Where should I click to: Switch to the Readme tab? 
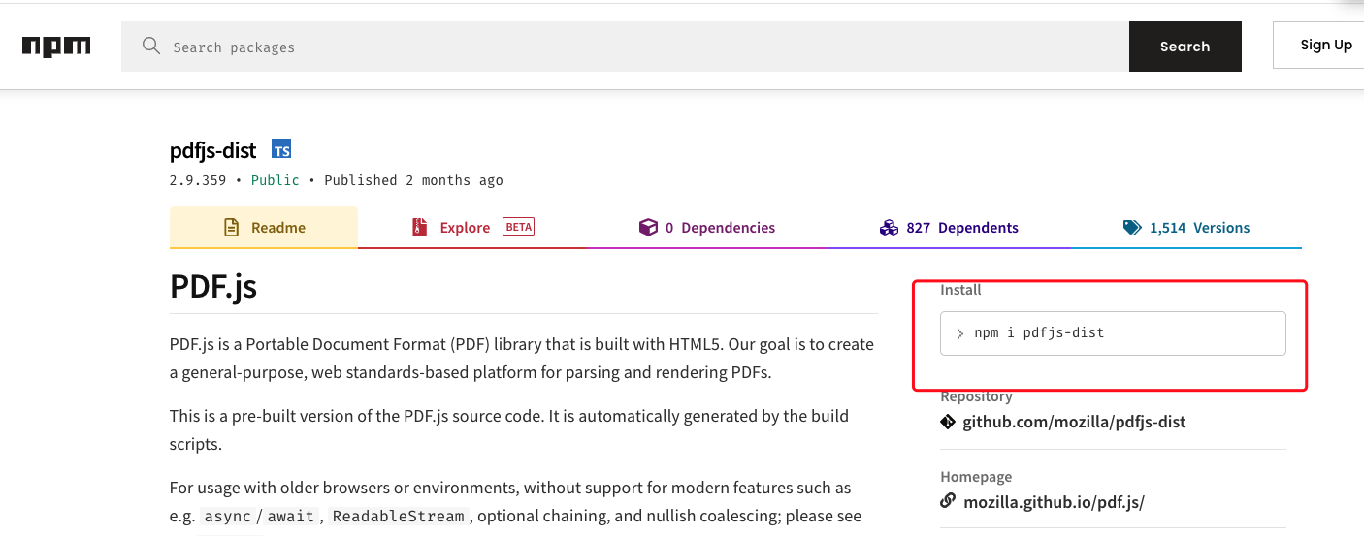point(264,228)
